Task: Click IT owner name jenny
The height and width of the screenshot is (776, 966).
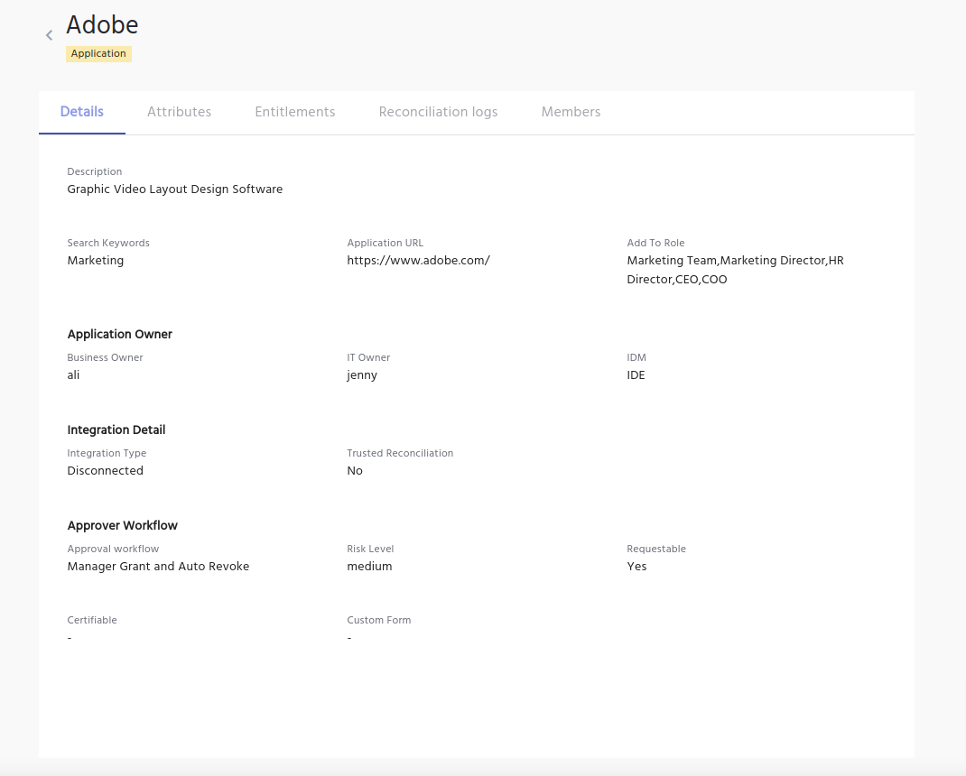Action: (362, 375)
